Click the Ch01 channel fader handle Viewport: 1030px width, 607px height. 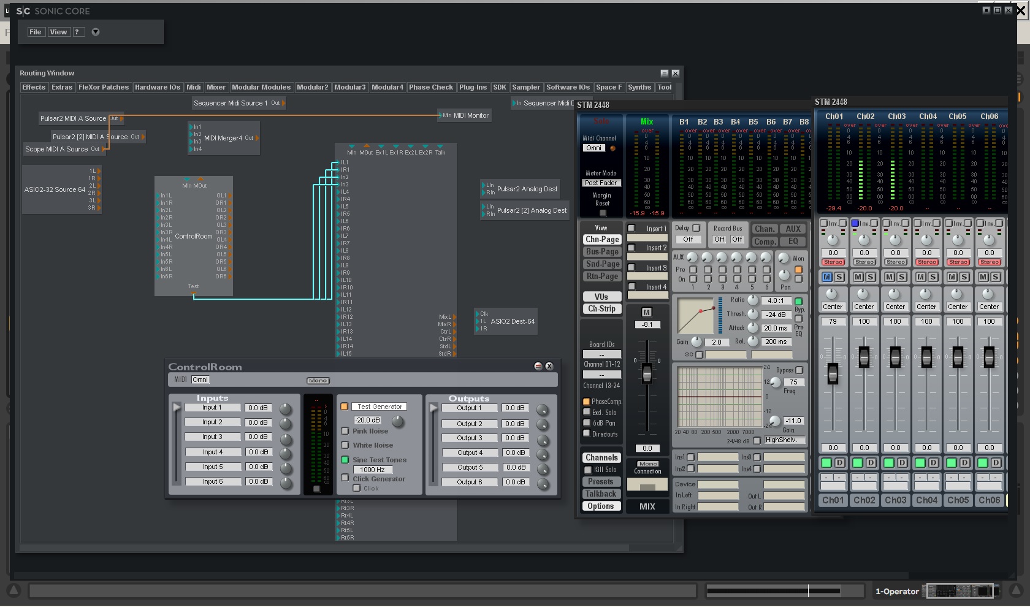coord(833,373)
